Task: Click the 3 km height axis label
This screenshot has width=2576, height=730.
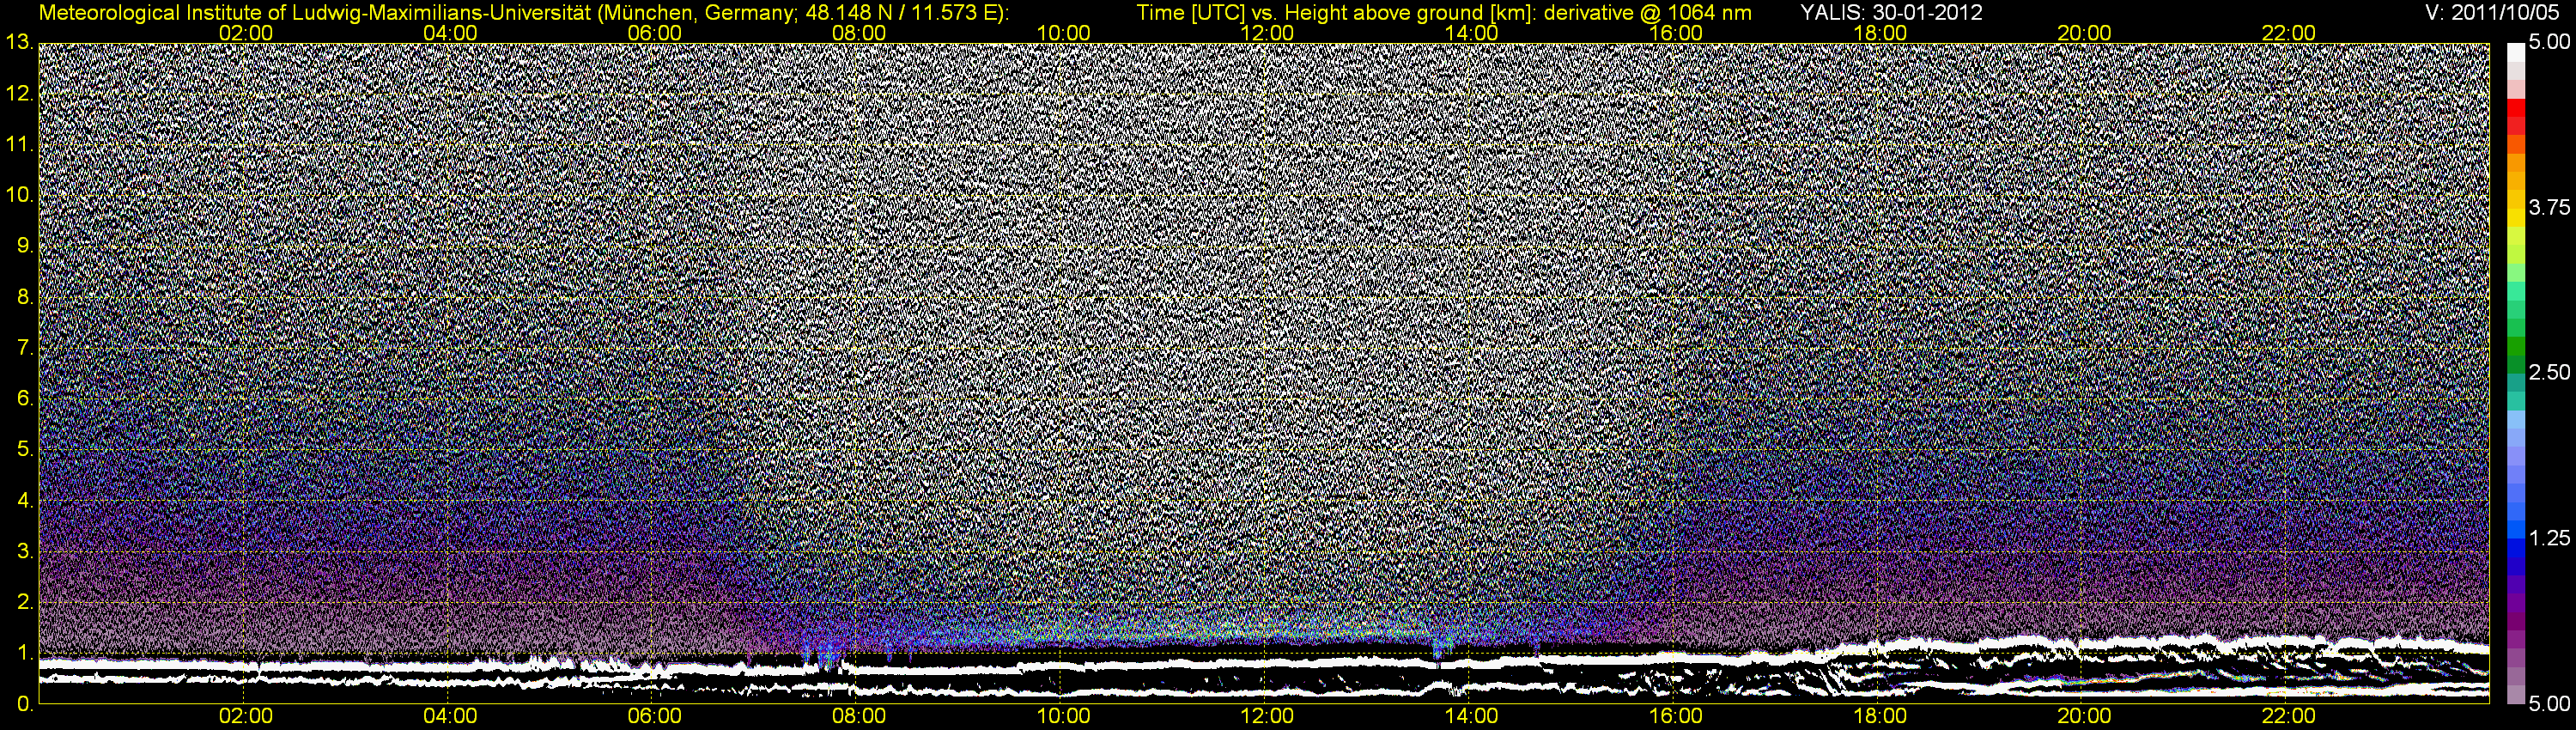Action: (25, 552)
